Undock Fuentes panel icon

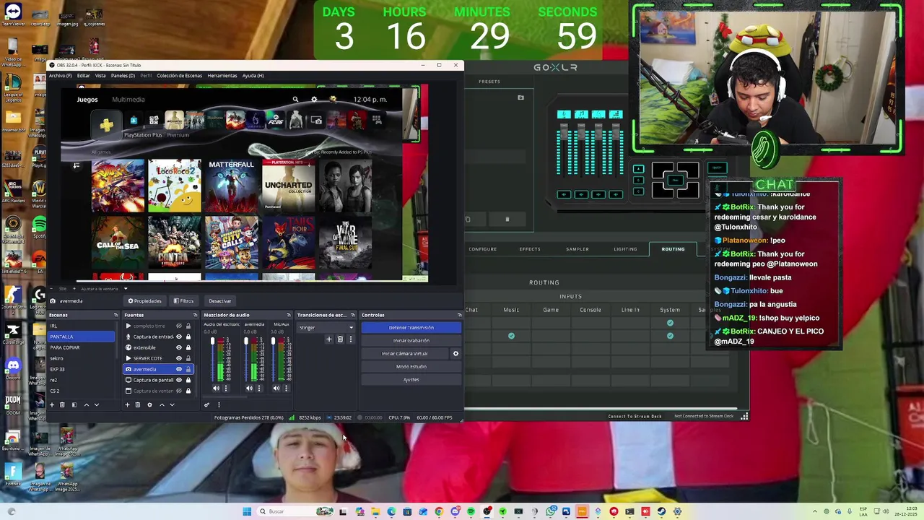click(195, 315)
